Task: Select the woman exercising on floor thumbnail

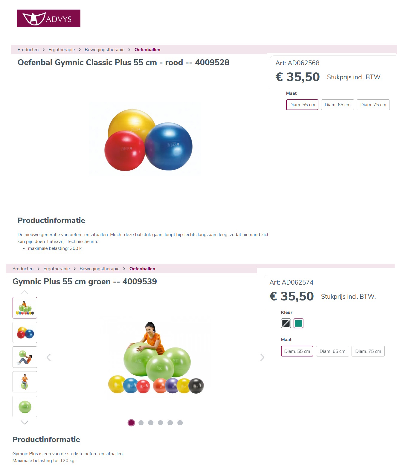Action: pos(25,357)
